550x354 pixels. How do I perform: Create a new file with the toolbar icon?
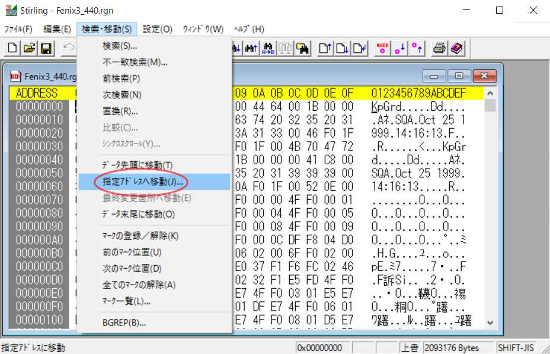12,48
